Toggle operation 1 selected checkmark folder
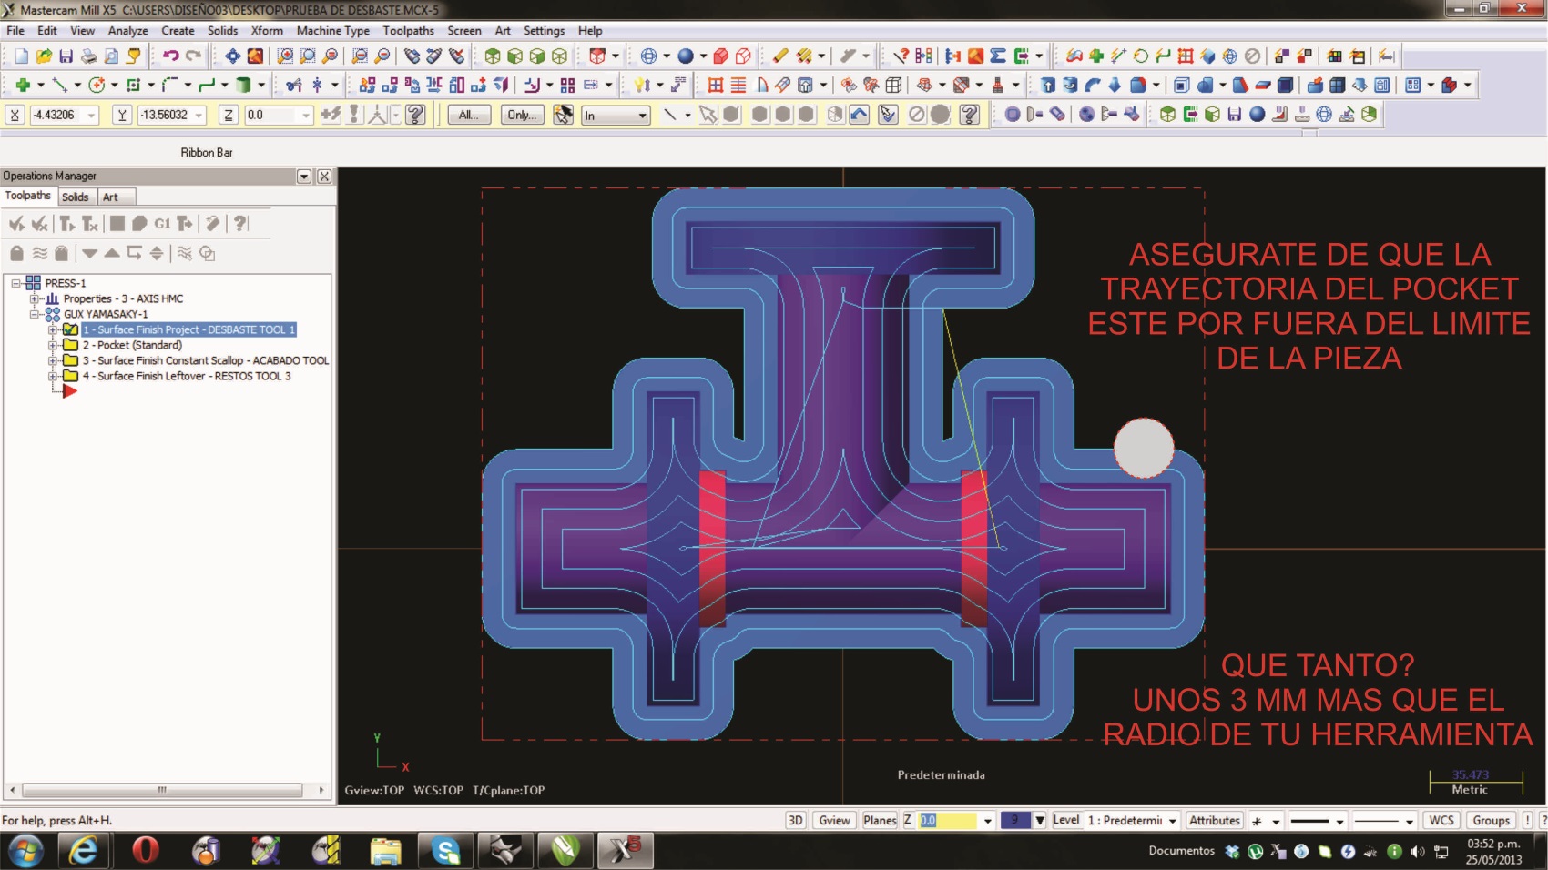 70,329
